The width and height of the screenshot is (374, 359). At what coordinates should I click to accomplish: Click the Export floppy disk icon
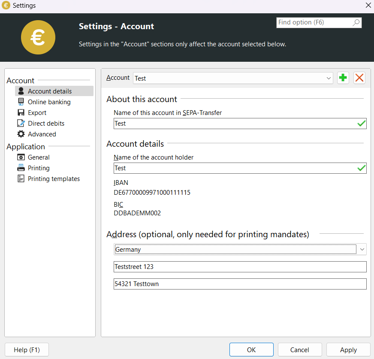[x=21, y=112]
